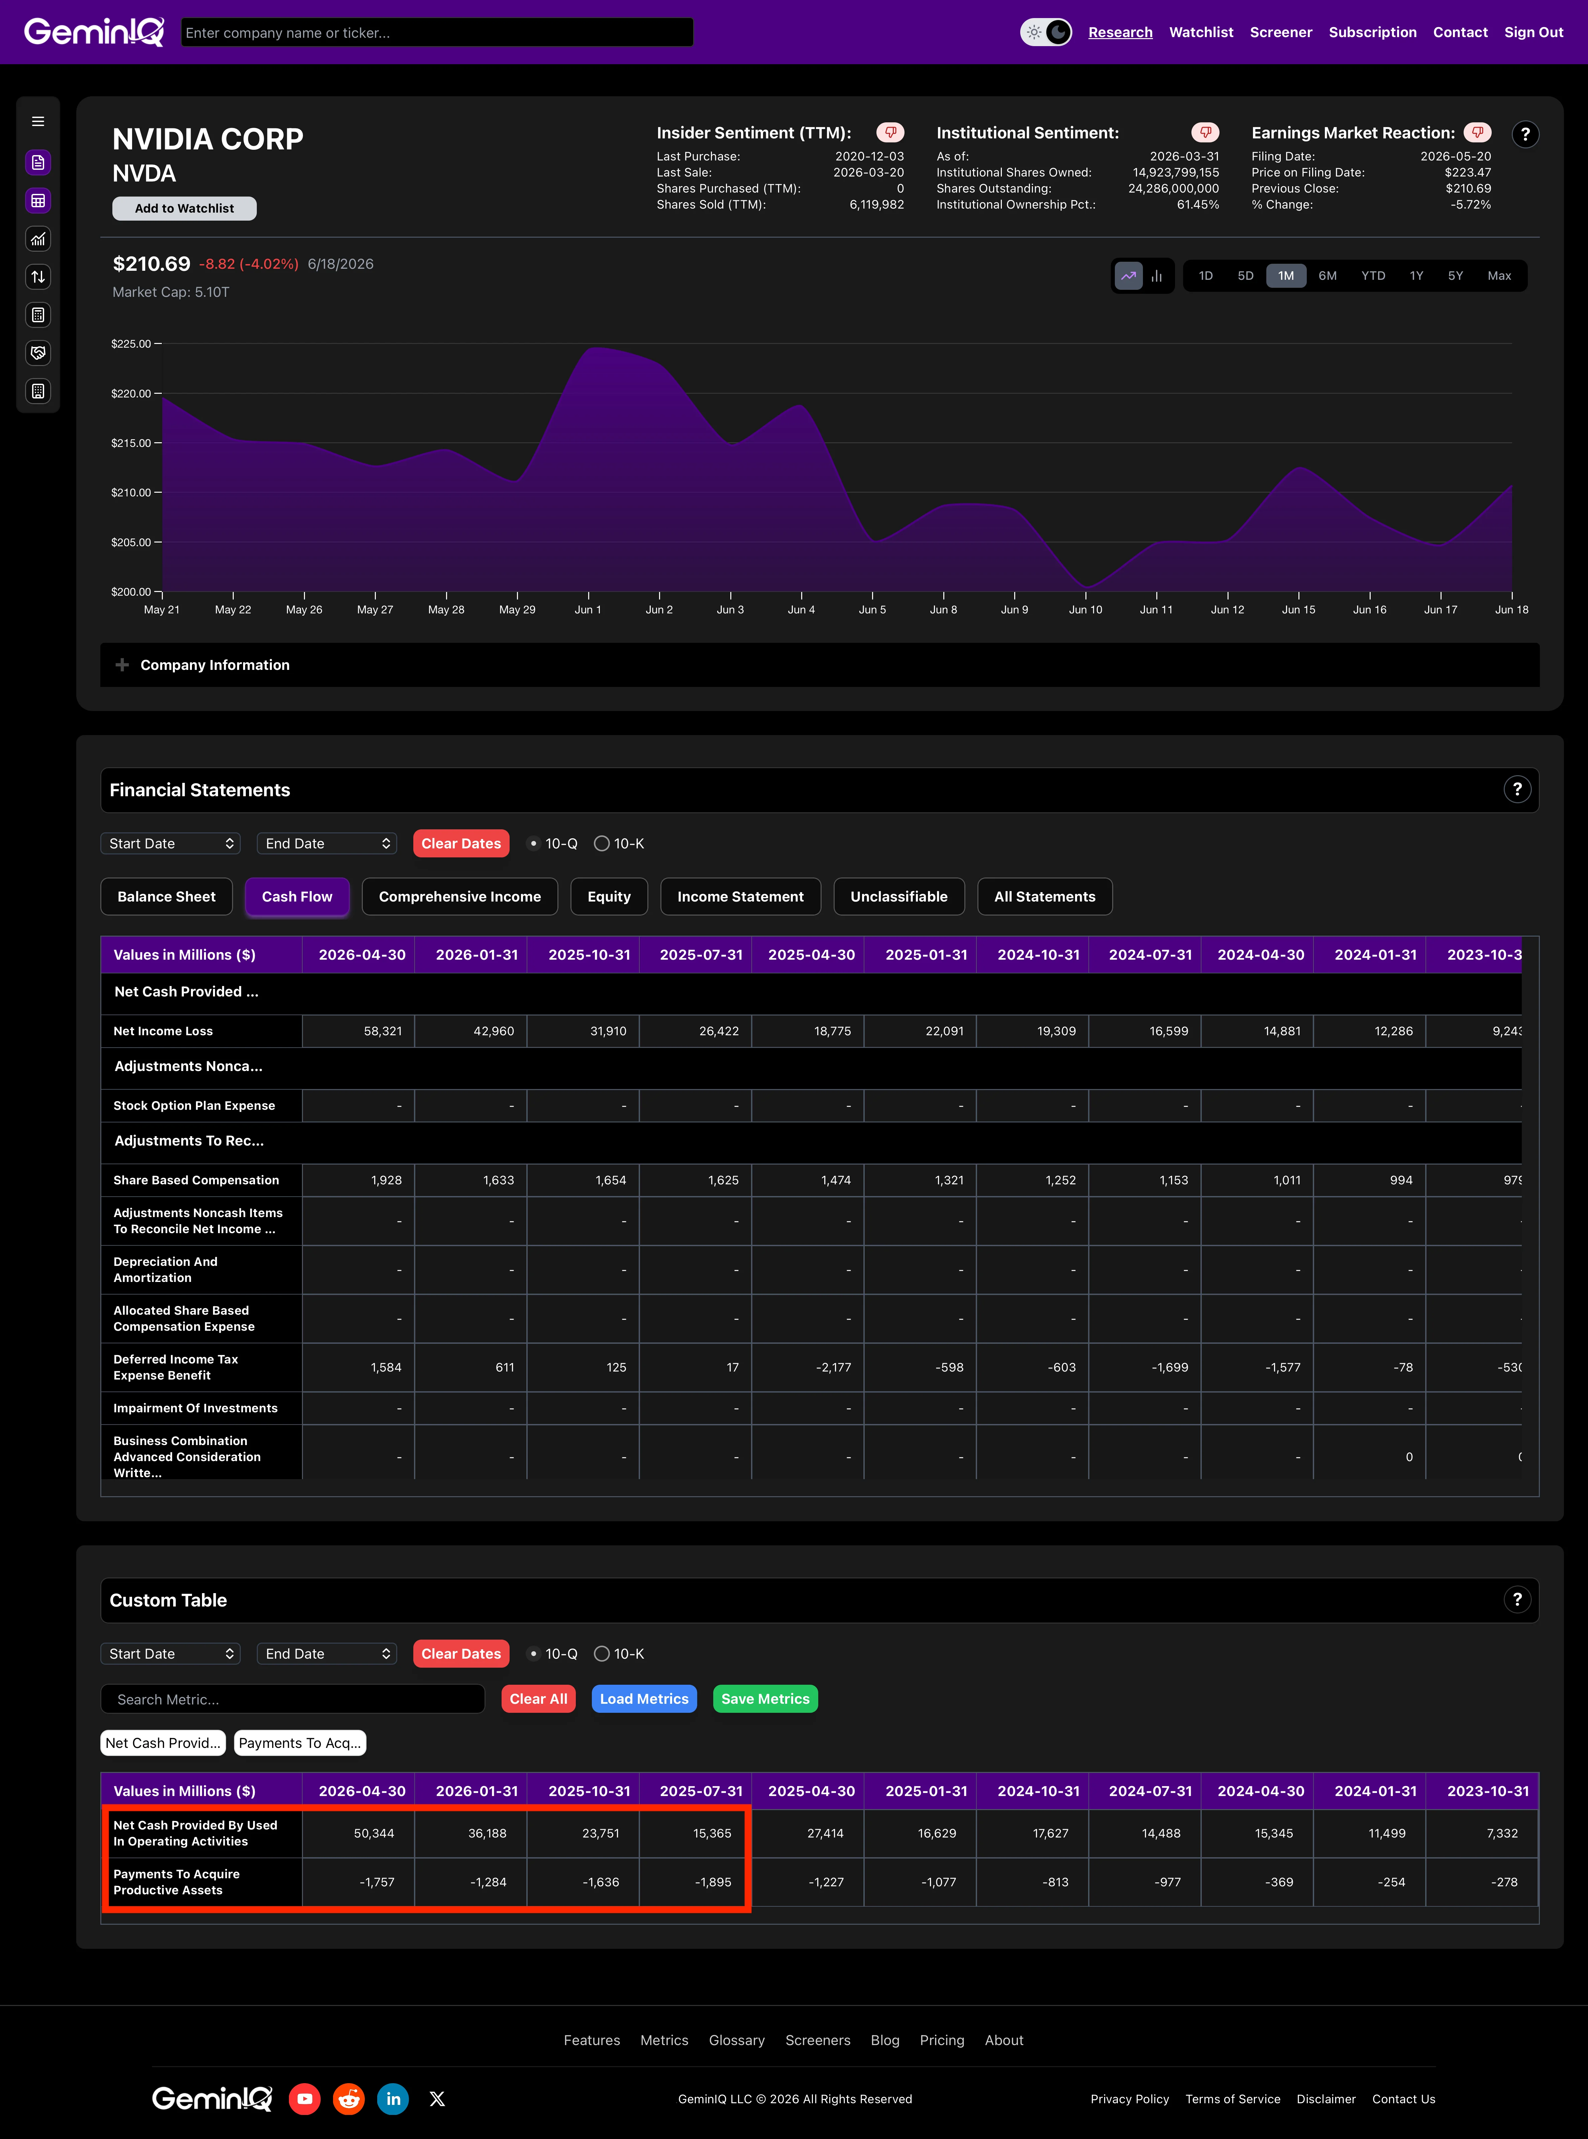Viewport: 1588px width, 2139px height.
Task: Select 10-K radio in Financial Statements
Action: (x=602, y=844)
